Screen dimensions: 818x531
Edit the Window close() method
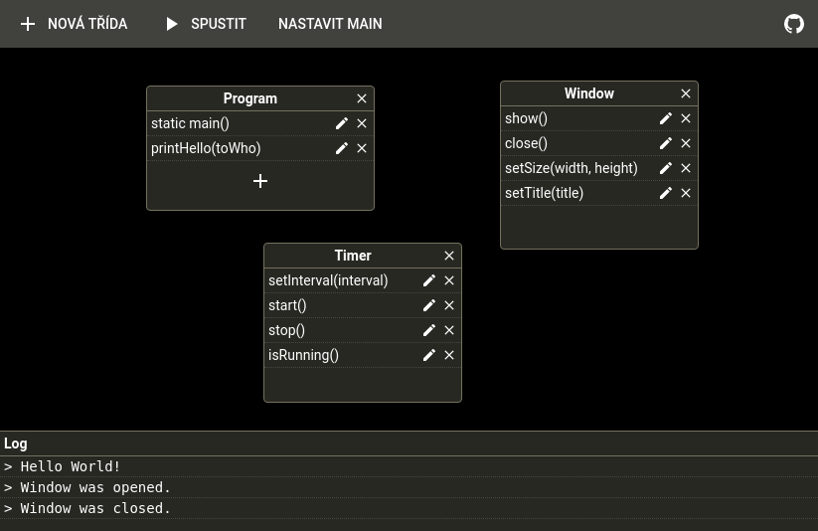click(x=666, y=143)
